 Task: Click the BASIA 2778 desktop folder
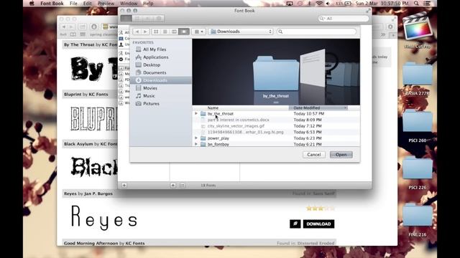[x=417, y=78]
